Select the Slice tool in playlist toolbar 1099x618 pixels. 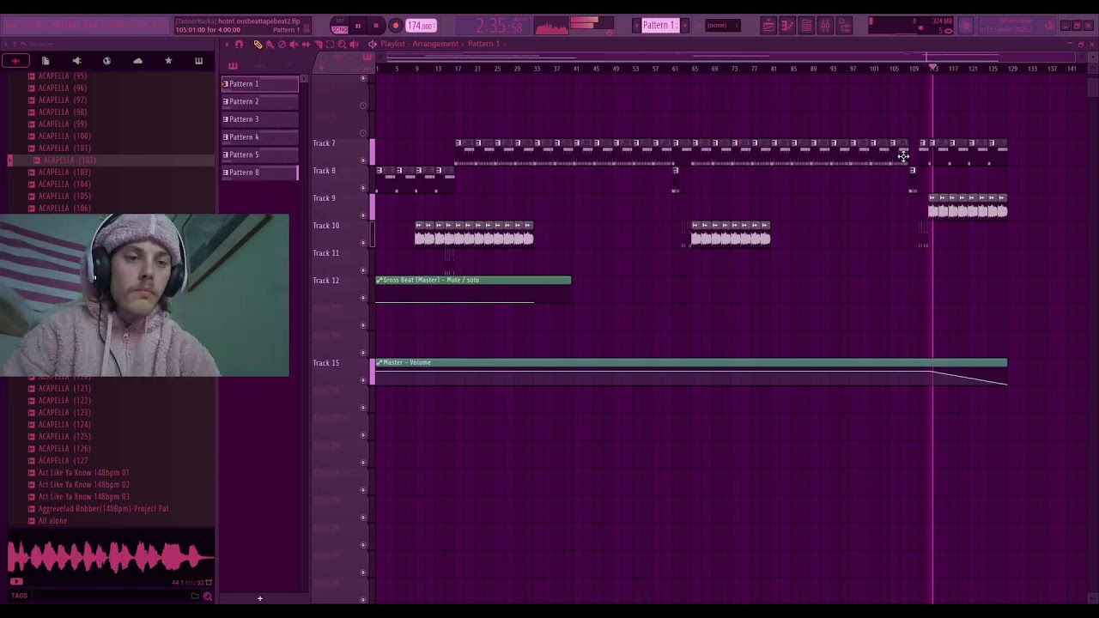319,44
